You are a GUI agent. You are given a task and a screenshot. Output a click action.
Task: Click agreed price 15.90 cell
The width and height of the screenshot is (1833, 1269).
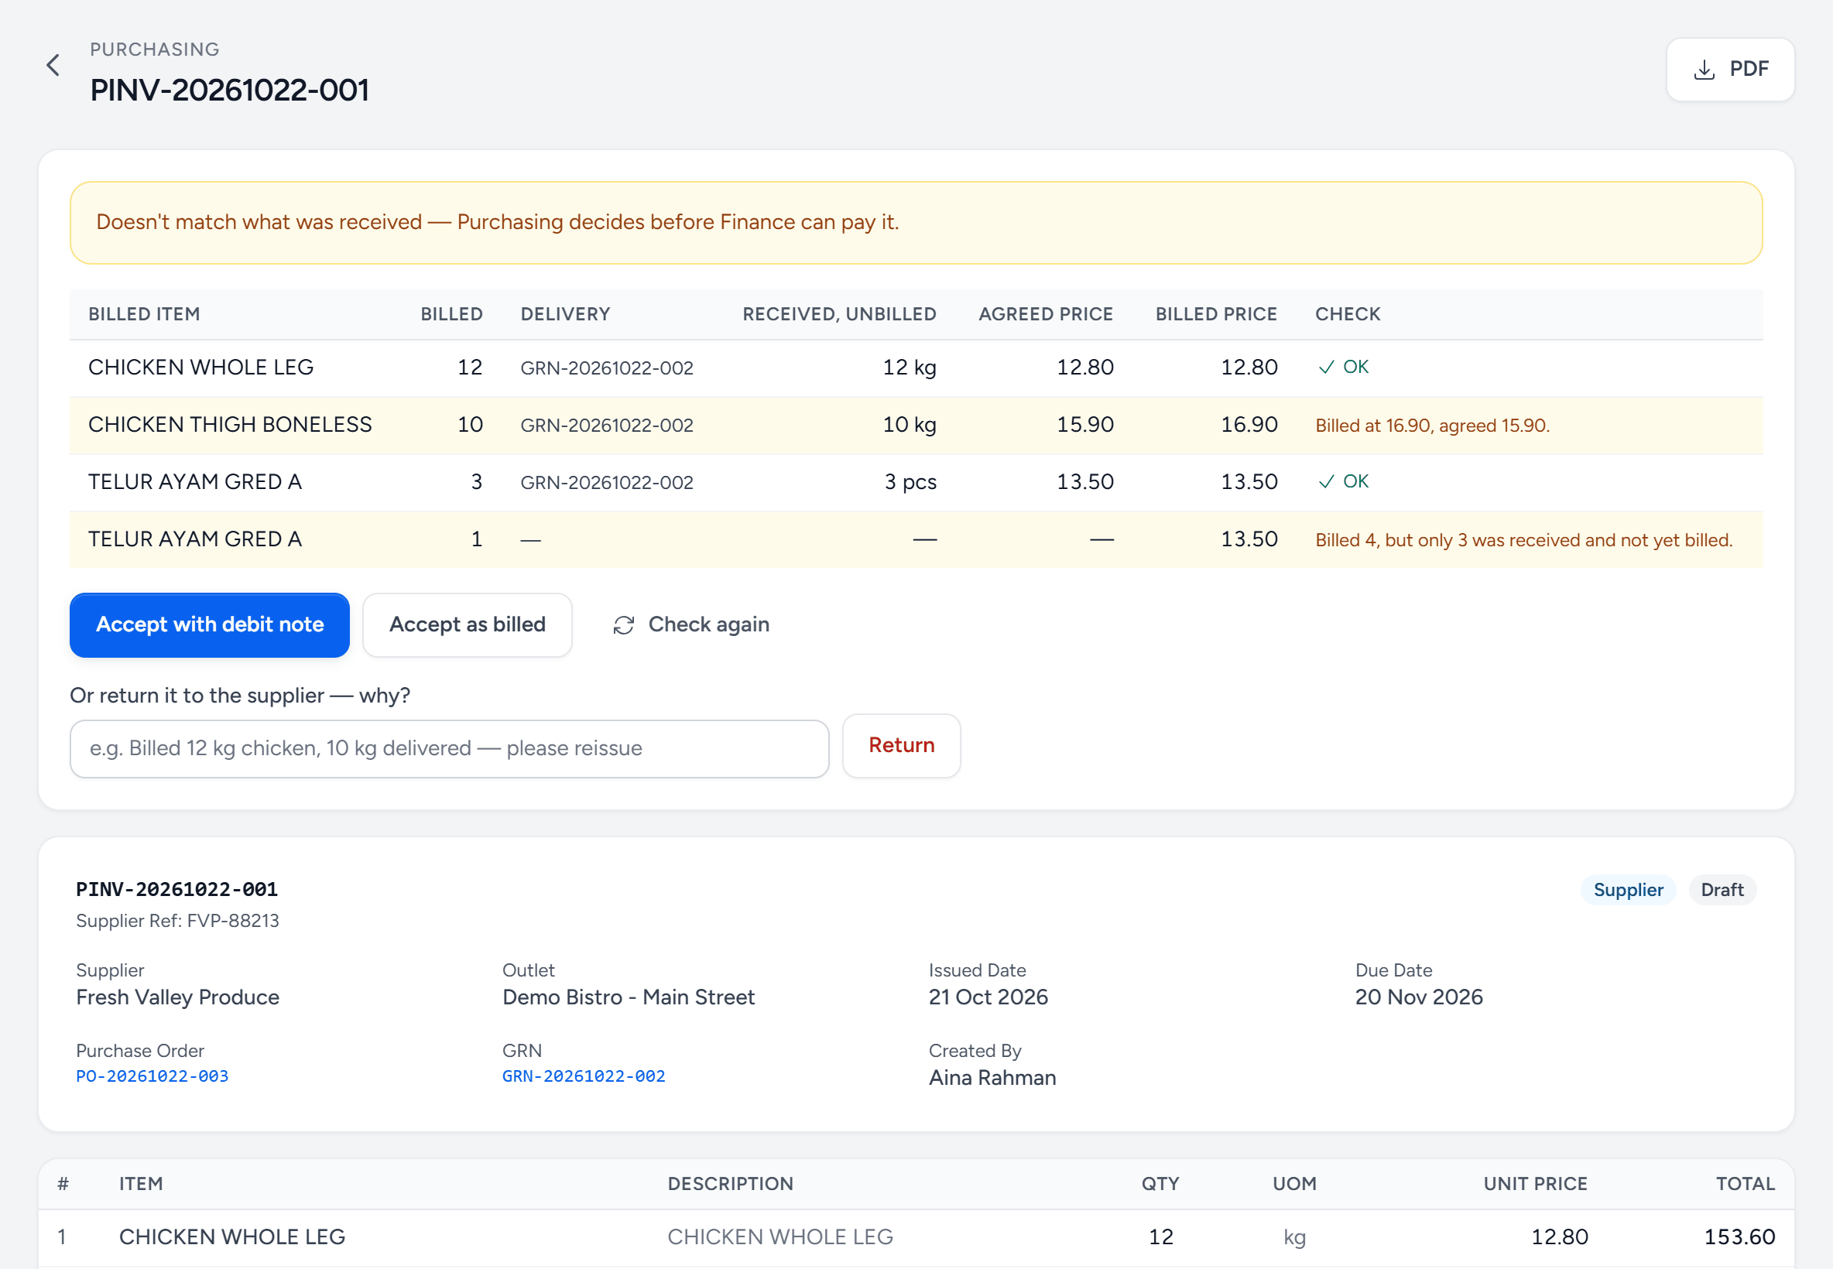[x=1084, y=425]
